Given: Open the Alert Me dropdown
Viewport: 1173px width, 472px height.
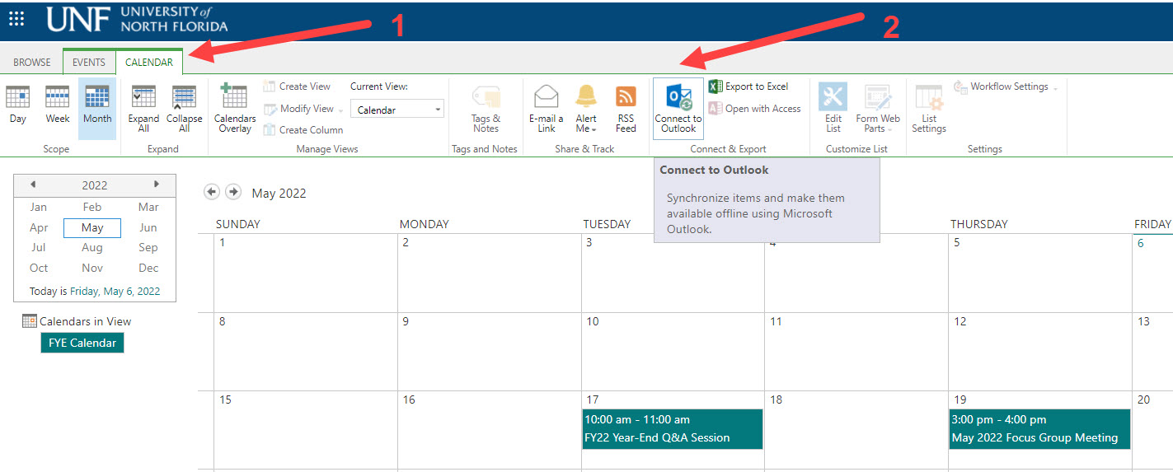Looking at the screenshot, I should pos(586,109).
